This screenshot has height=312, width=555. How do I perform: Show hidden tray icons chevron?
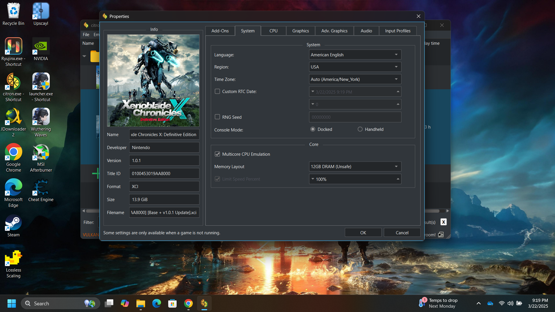[479, 303]
